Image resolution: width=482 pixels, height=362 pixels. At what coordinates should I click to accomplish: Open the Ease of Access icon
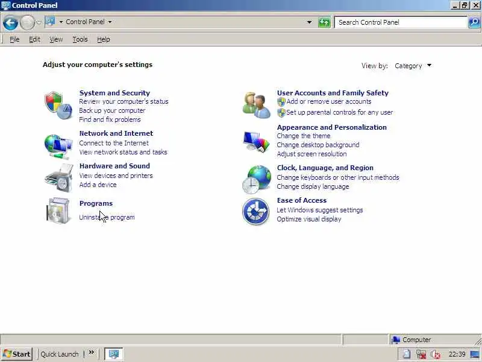[x=255, y=212]
